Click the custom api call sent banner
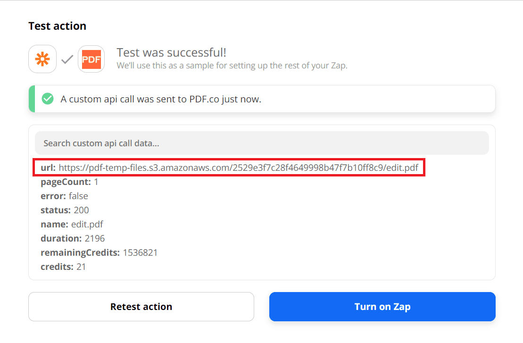 click(x=262, y=99)
